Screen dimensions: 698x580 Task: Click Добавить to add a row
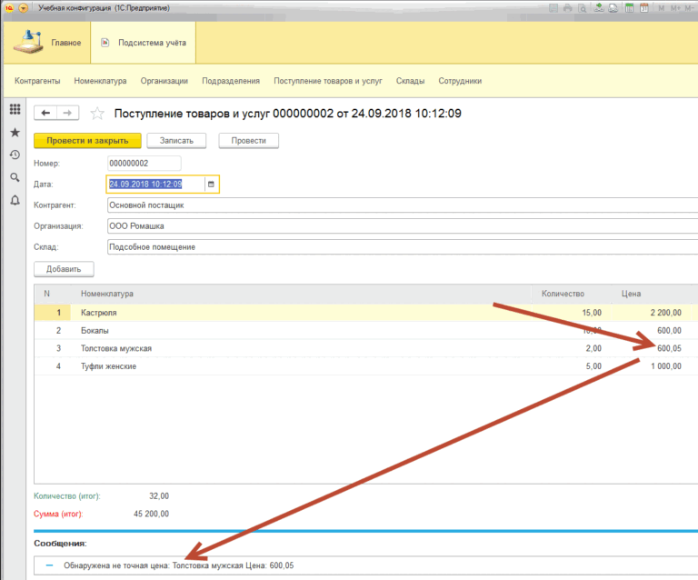(x=64, y=269)
